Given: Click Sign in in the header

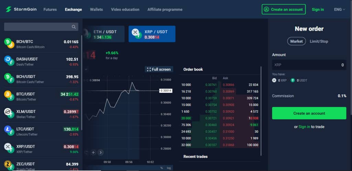Looking at the screenshot, I should pos(318,9).
